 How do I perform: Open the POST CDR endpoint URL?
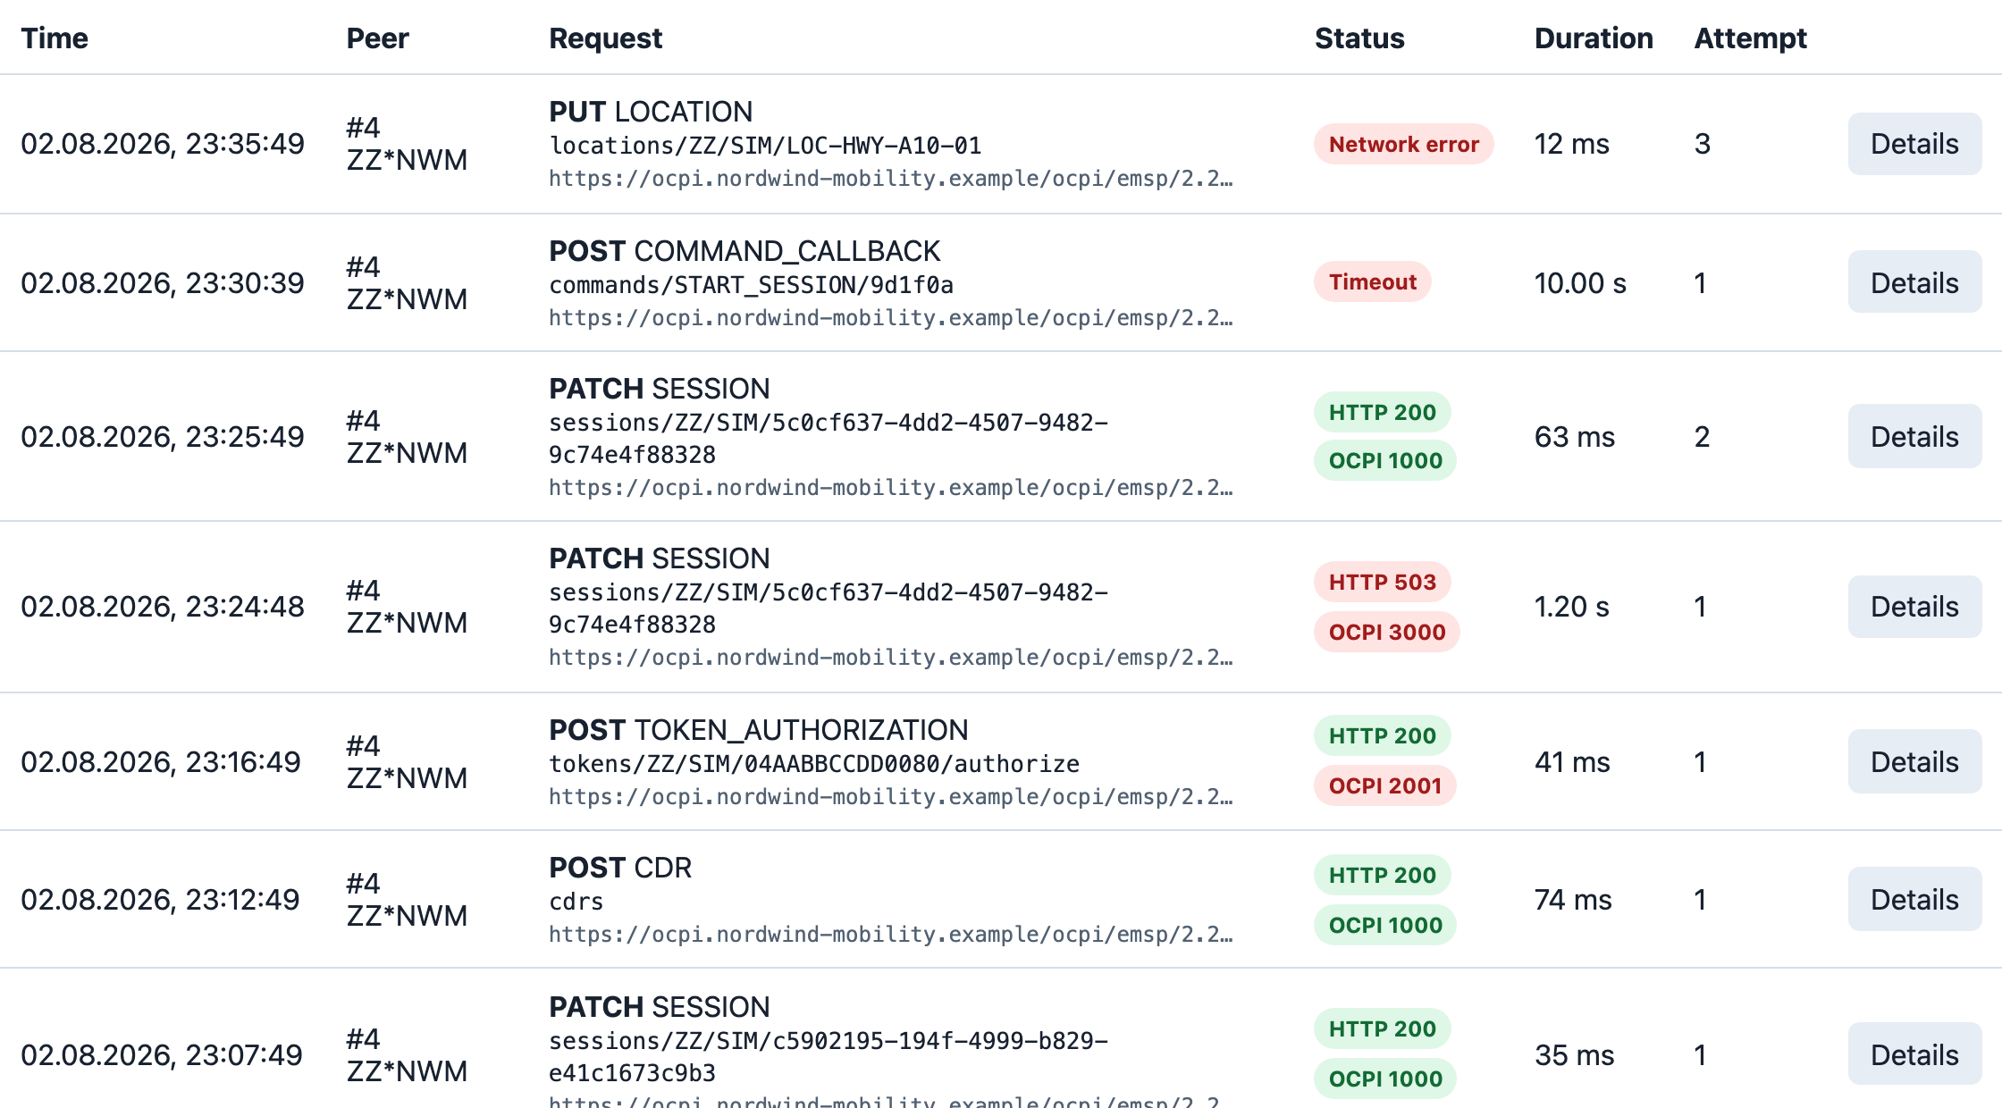point(890,934)
